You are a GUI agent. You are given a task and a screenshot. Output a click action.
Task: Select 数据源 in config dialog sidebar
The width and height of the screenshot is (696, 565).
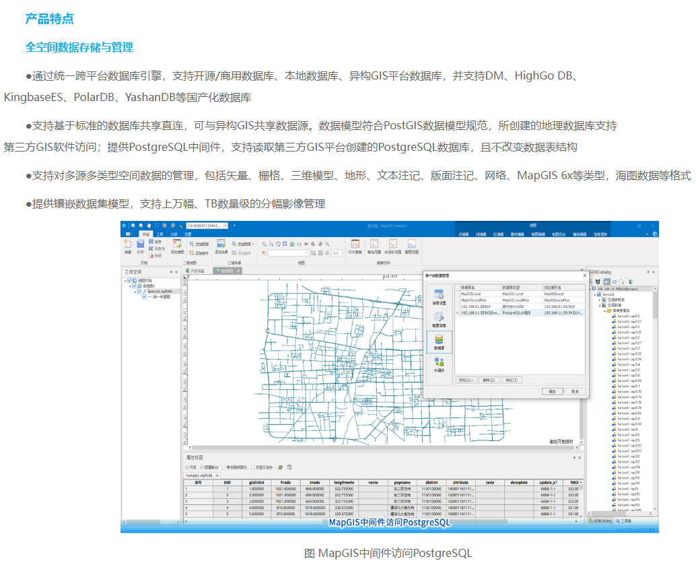pos(439,342)
